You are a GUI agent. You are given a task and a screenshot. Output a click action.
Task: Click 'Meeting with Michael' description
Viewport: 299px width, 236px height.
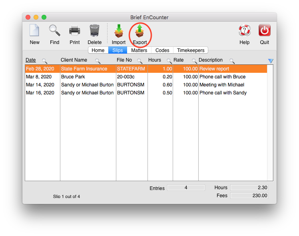point(222,85)
